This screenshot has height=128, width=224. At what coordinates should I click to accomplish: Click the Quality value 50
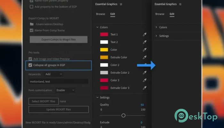click(x=142, y=105)
